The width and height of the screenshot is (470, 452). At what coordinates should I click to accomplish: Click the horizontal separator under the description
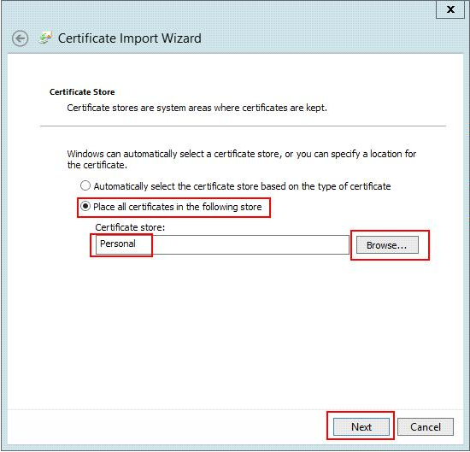pos(243,126)
